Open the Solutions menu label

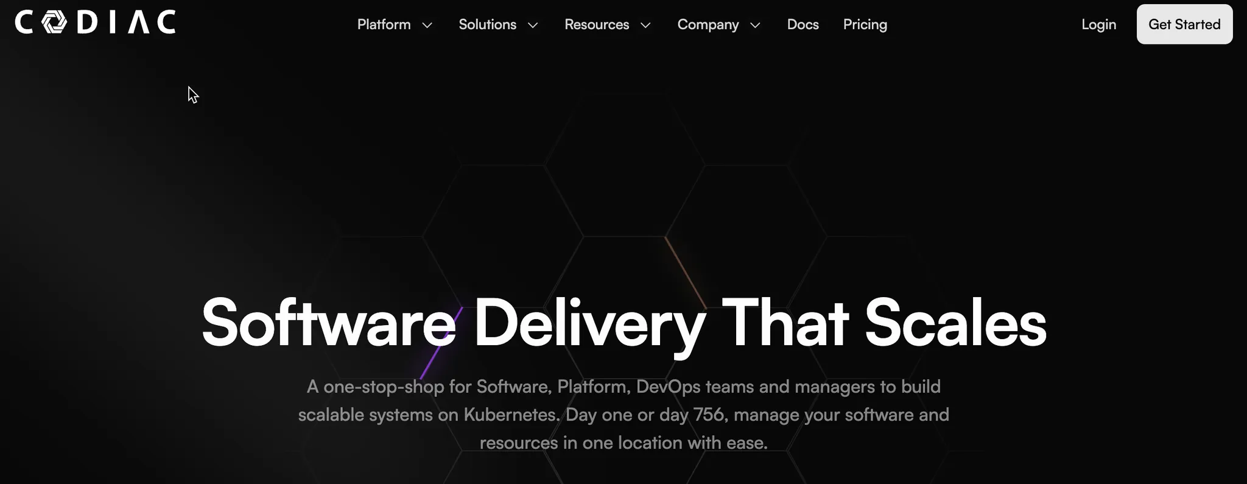(x=487, y=24)
